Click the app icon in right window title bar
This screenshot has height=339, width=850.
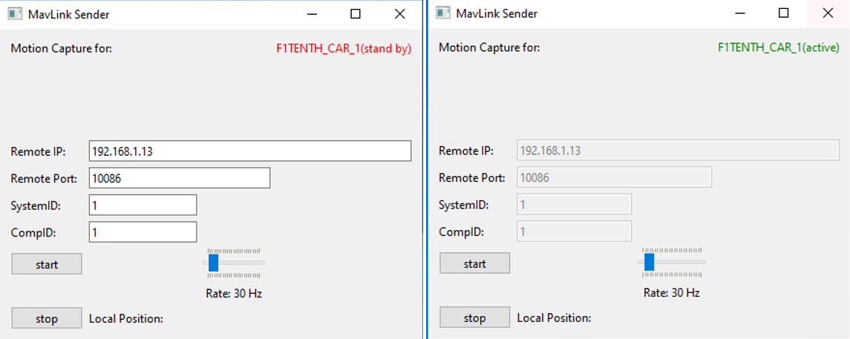(443, 13)
